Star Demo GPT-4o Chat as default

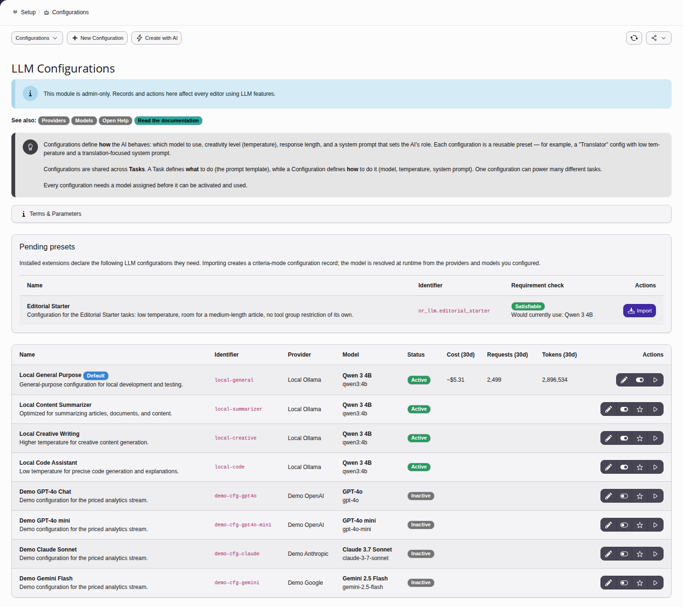click(640, 496)
